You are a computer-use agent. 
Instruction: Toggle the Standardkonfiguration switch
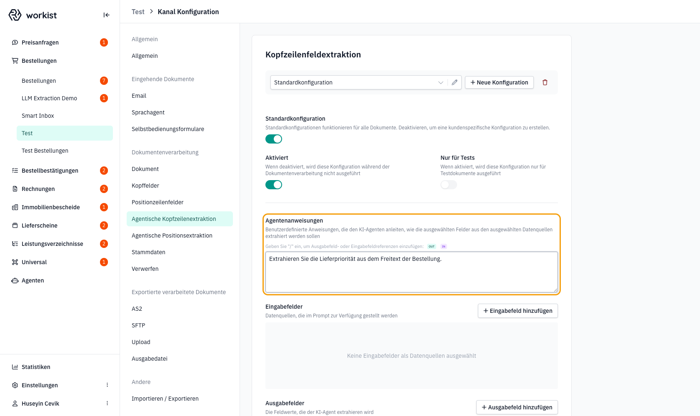(x=274, y=139)
